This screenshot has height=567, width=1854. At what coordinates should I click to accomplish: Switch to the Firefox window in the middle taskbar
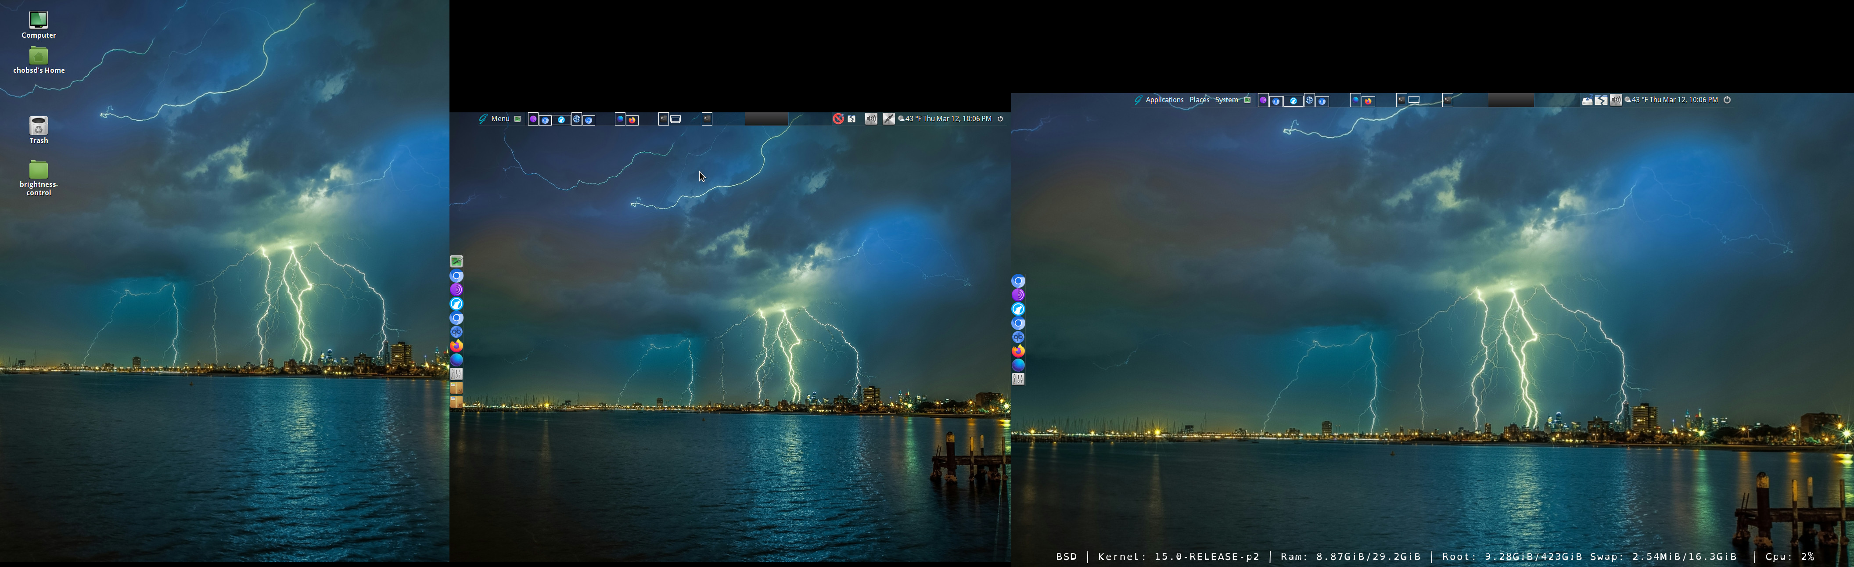pos(632,119)
